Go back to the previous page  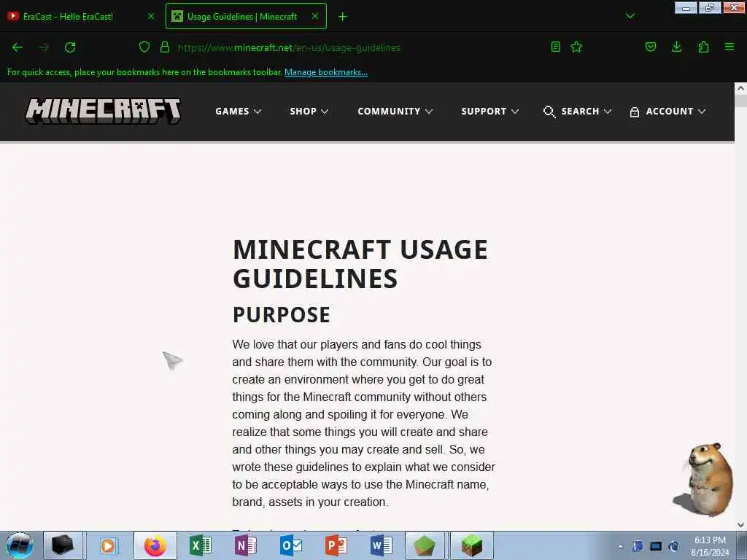point(18,47)
